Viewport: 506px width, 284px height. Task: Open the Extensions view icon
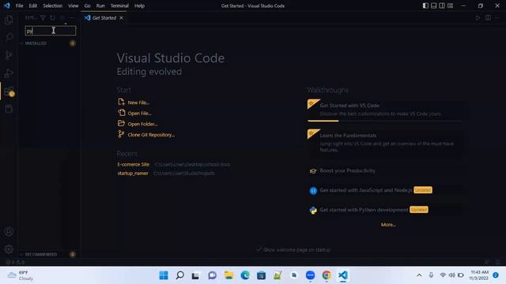[x=9, y=92]
